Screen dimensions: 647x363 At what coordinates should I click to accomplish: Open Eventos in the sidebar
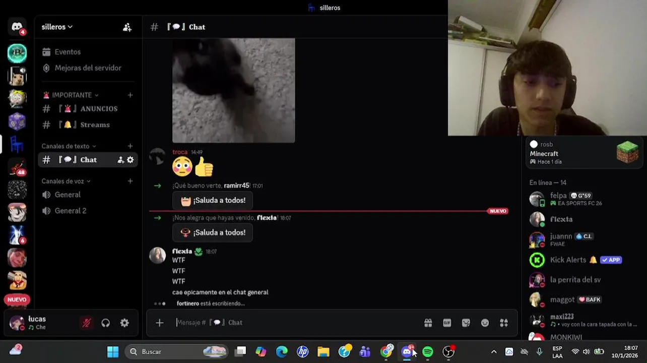[x=68, y=52]
